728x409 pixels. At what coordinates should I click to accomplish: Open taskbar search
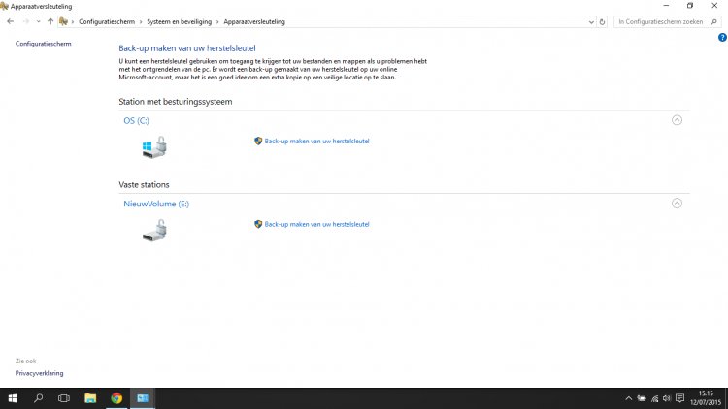click(x=39, y=398)
